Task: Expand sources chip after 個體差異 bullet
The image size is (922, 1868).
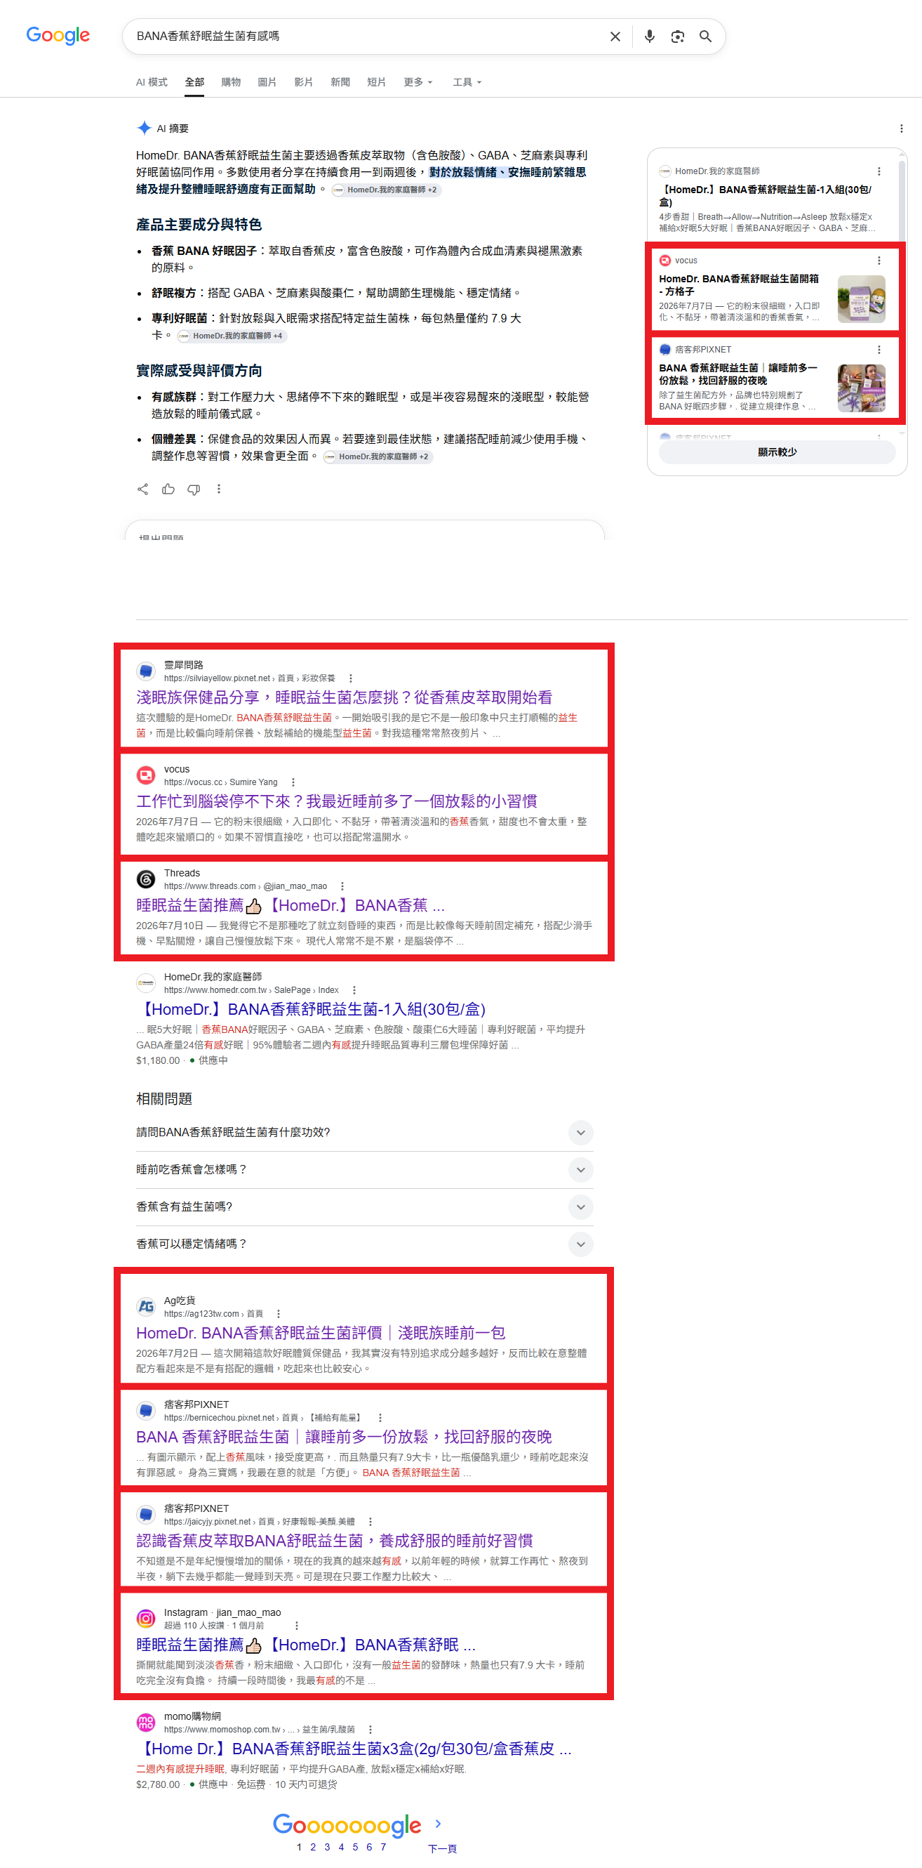Action: (x=378, y=457)
